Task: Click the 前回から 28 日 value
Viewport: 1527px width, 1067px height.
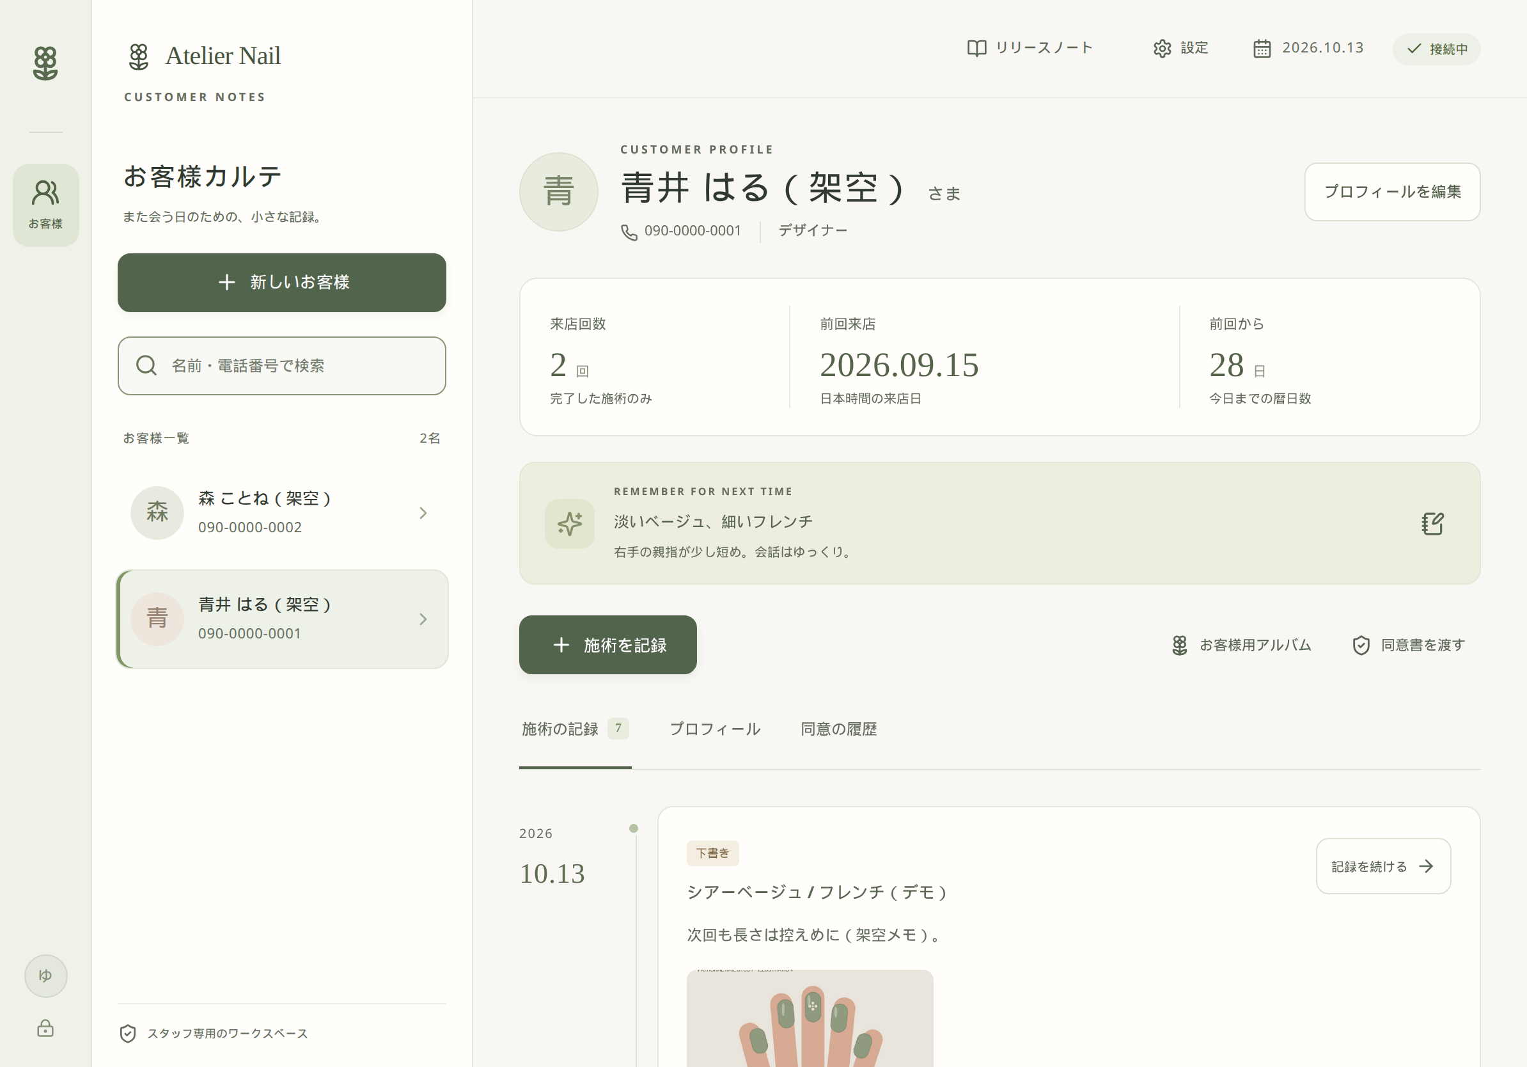Action: coord(1237,365)
